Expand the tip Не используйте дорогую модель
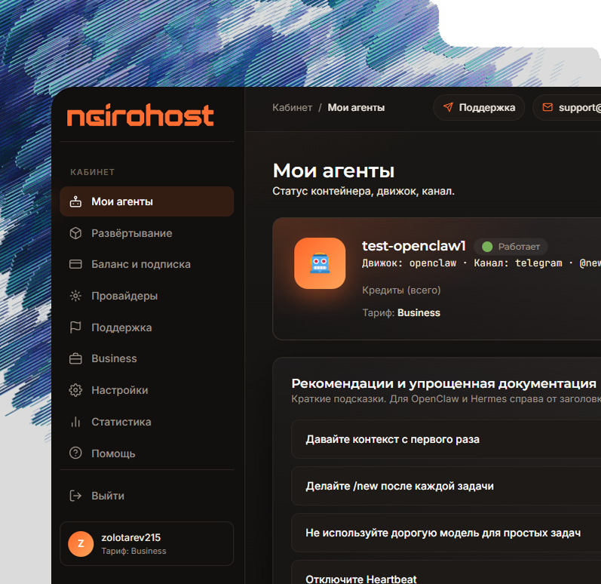Viewport: 601px width, 584px height. (446, 533)
